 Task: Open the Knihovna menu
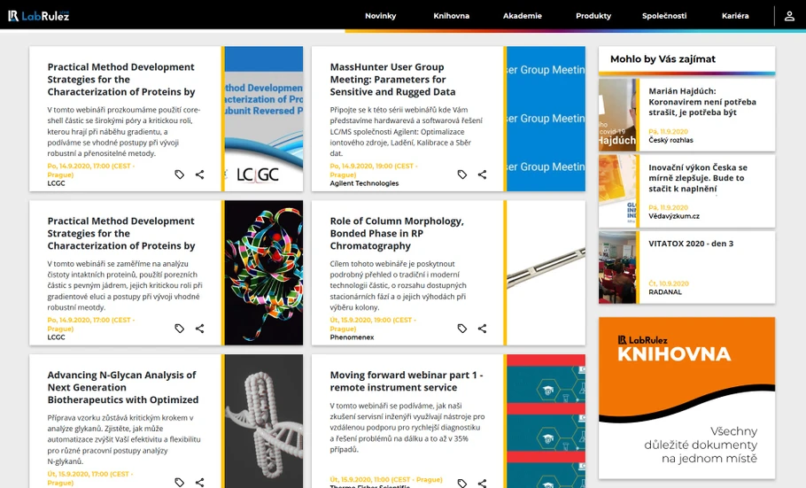point(452,16)
